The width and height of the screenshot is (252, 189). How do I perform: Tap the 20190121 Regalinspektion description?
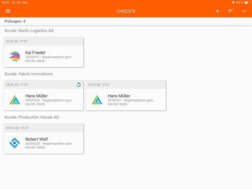131,102
